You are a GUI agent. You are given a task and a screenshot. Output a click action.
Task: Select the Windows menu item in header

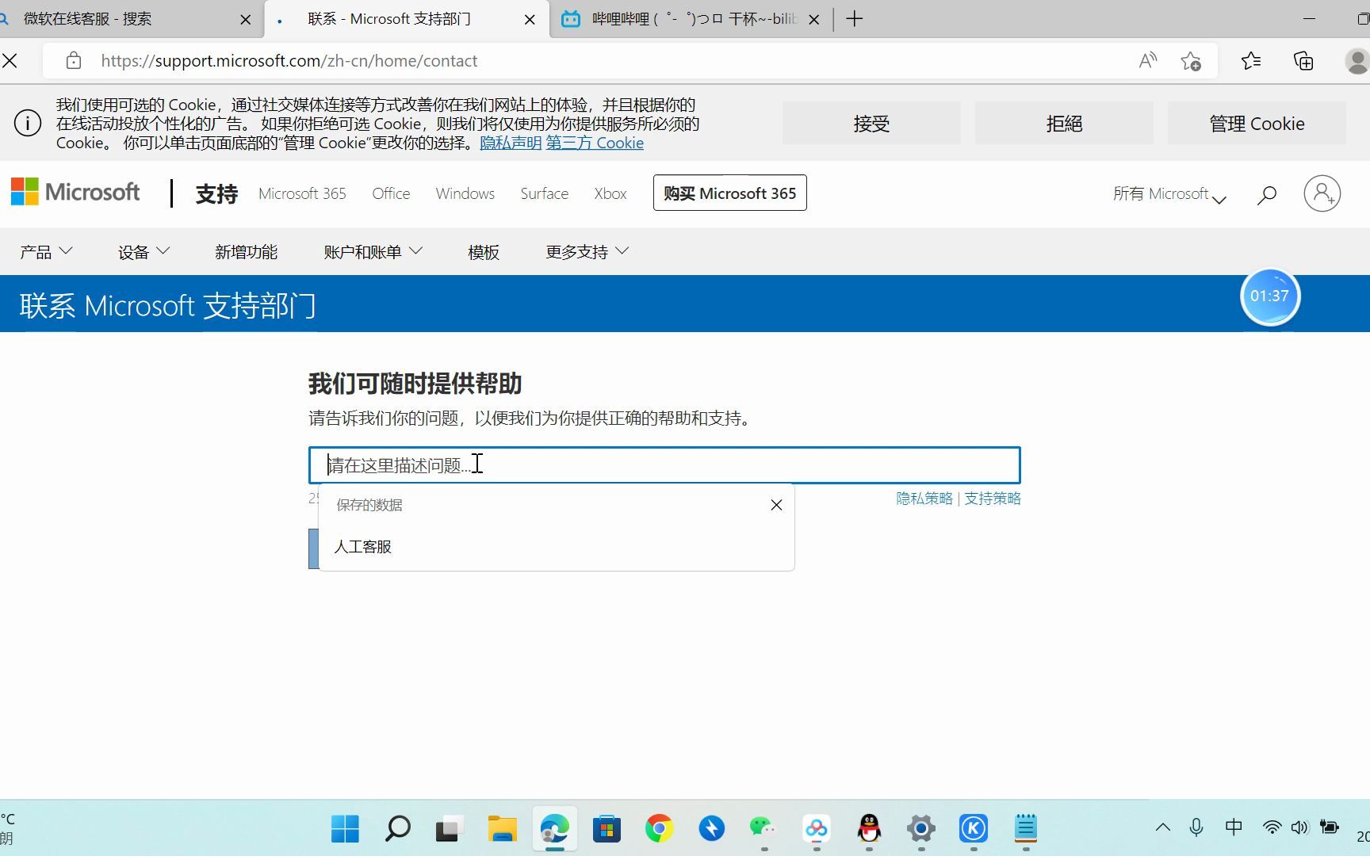[465, 193]
